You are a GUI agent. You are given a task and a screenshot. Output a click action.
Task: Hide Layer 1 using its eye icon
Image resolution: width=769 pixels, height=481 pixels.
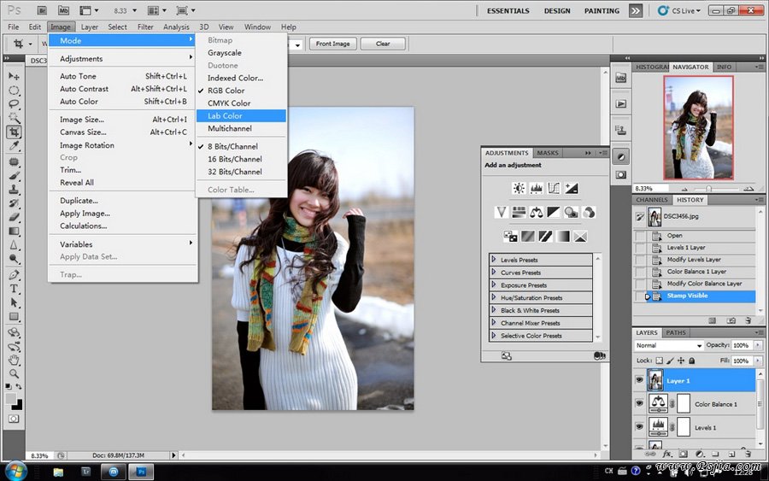tap(639, 380)
